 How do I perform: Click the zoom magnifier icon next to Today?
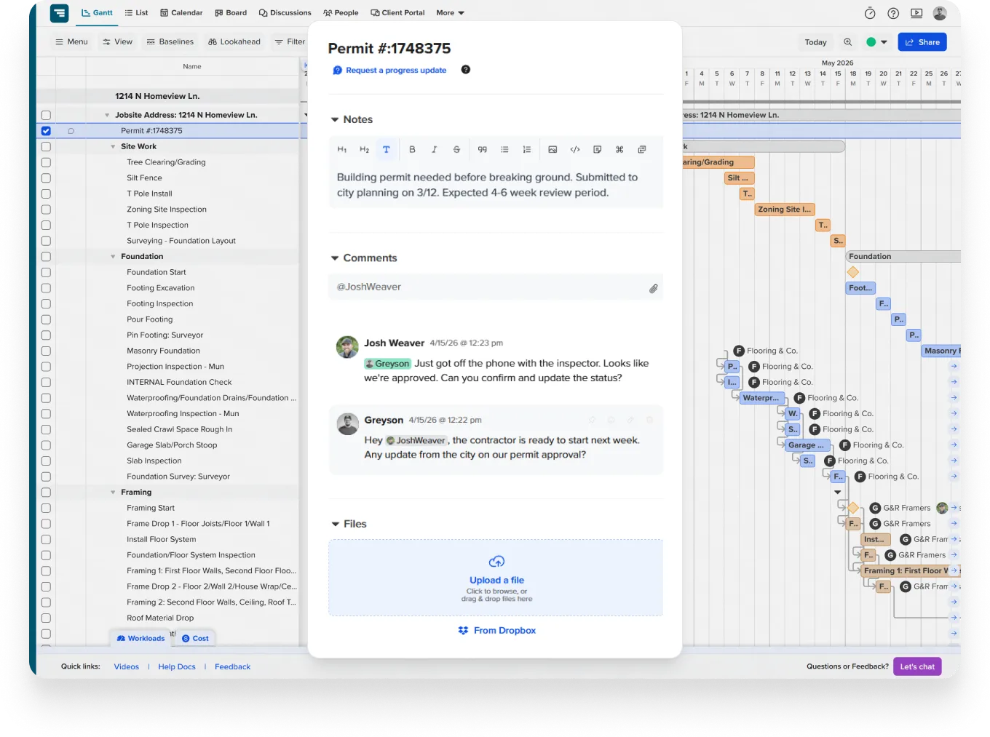coord(847,42)
